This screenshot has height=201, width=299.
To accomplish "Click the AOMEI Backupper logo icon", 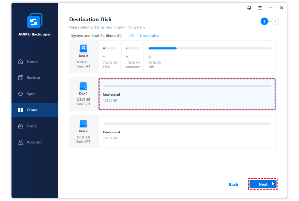I will click(x=35, y=21).
